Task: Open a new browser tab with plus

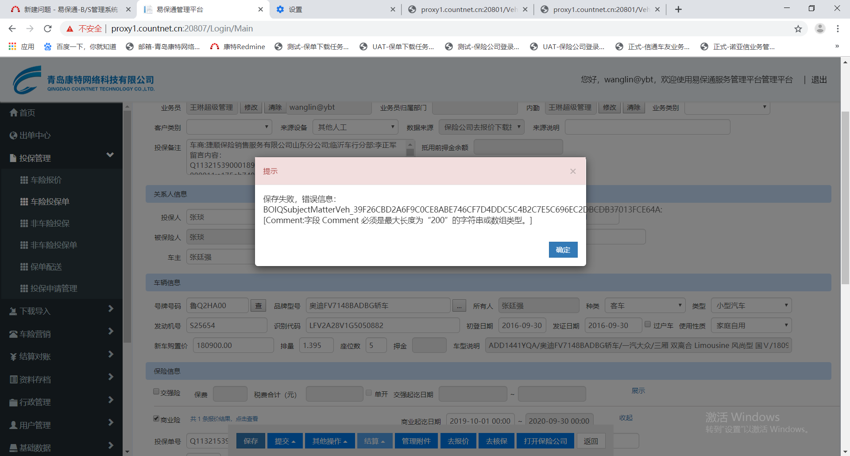Action: tap(678, 9)
